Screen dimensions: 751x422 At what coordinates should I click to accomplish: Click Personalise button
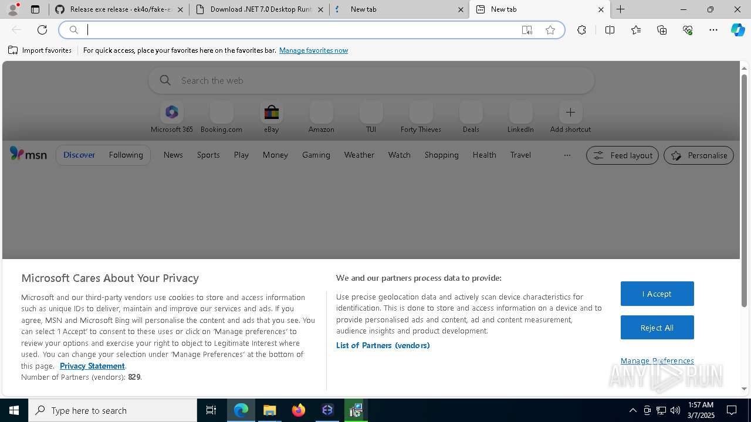(x=699, y=155)
